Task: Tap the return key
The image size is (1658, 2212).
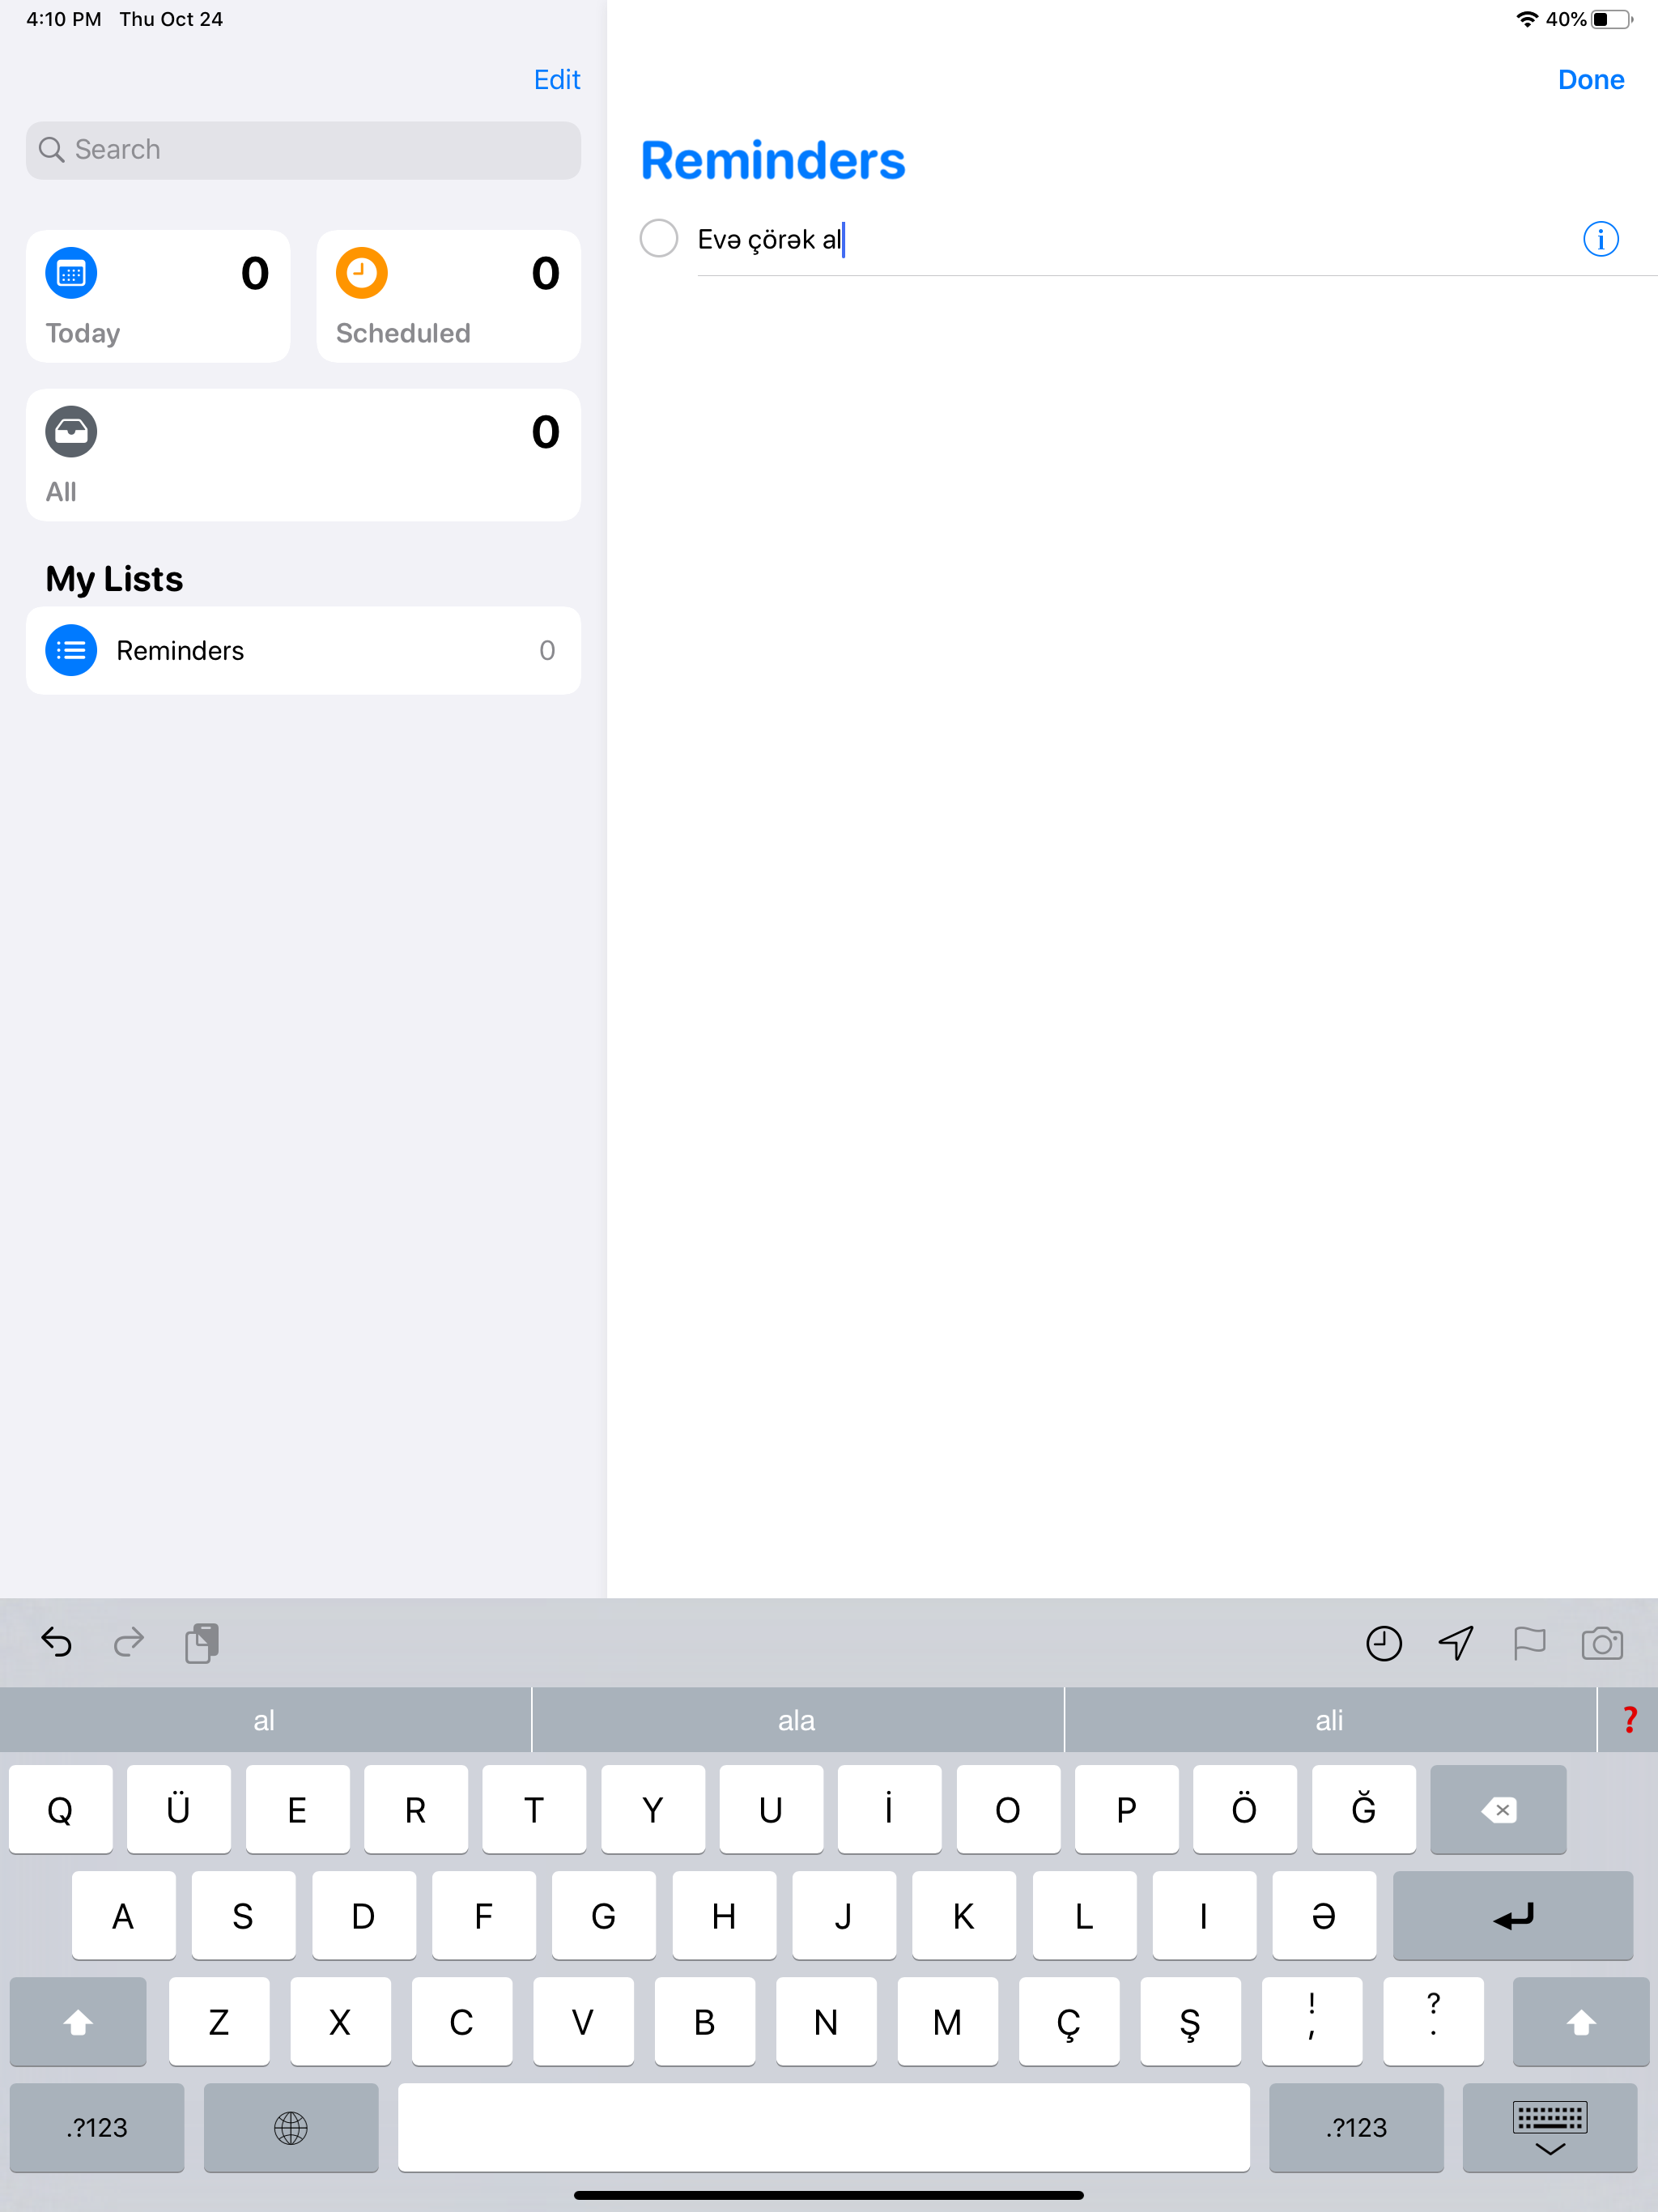Action: [x=1512, y=1915]
